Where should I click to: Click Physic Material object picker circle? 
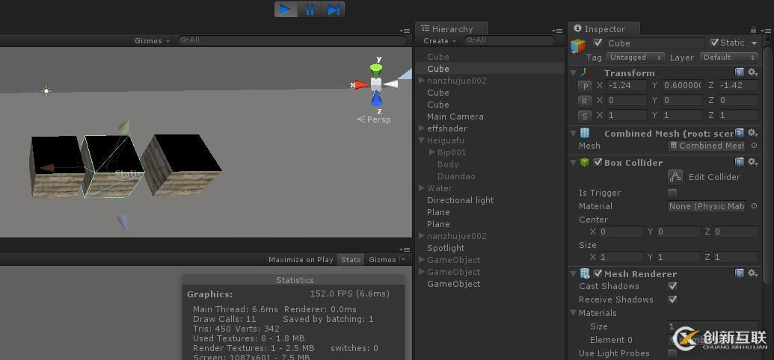754,206
